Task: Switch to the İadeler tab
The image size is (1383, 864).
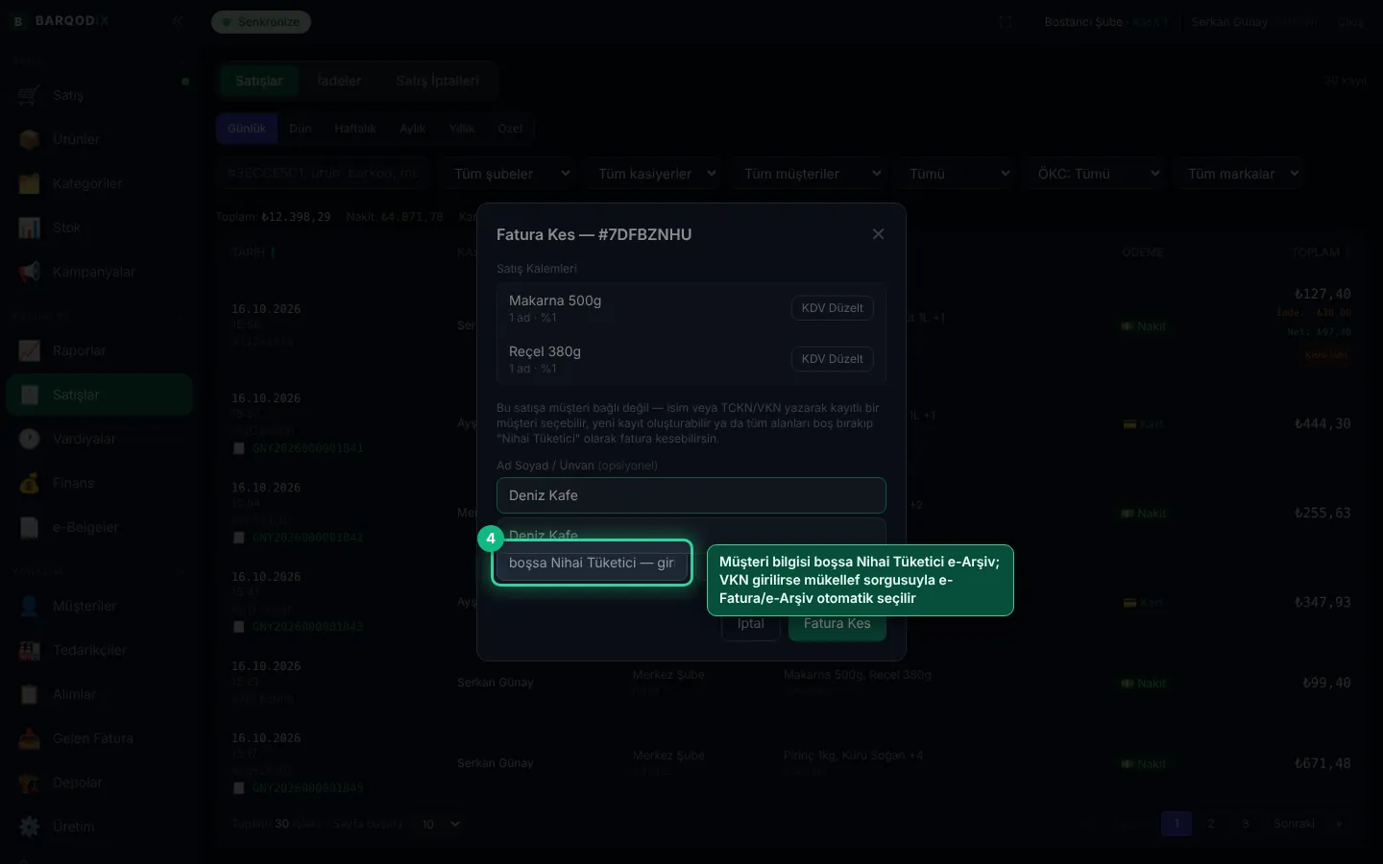Action: tap(339, 81)
